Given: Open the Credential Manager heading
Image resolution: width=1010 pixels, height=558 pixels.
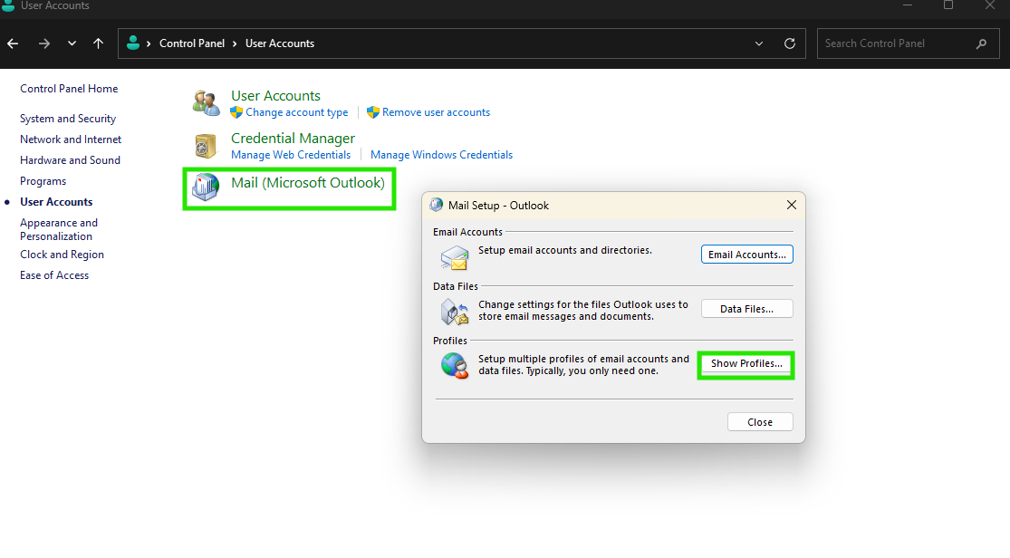Looking at the screenshot, I should pos(293,139).
